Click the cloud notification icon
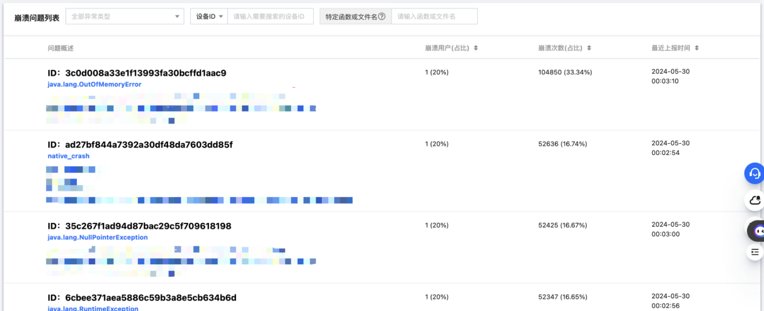The image size is (764, 311). [x=754, y=200]
